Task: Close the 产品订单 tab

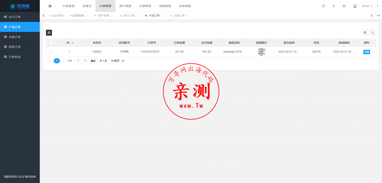Action: click(x=163, y=16)
